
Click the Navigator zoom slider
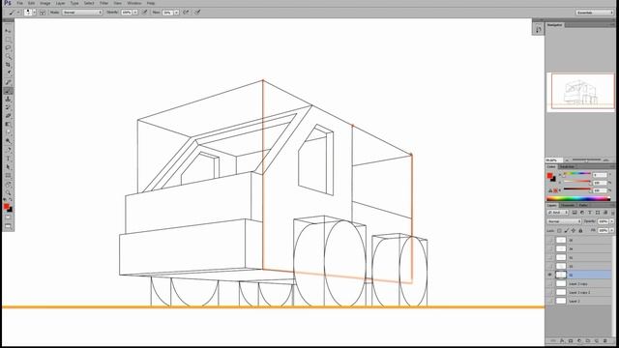click(586, 160)
